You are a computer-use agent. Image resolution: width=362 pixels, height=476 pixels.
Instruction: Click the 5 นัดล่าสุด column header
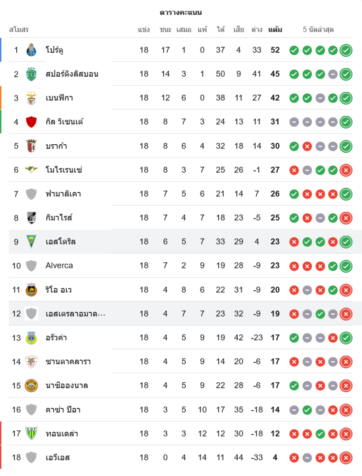coord(318,30)
